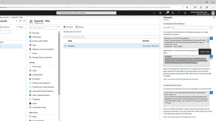Click the resource menu scrollbar
The height and width of the screenshot is (121, 216).
59,64
